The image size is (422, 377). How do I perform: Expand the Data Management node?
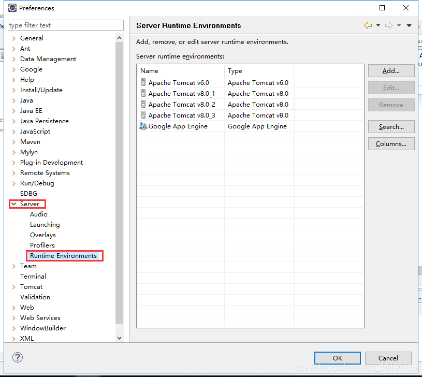[14, 59]
